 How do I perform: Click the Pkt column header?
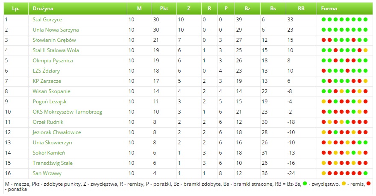point(164,8)
